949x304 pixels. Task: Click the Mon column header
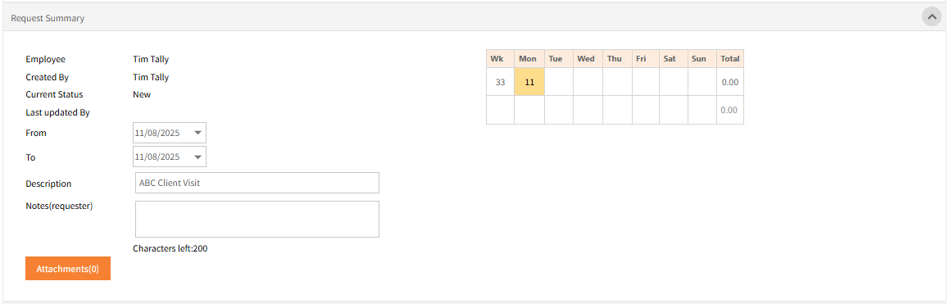tap(529, 59)
